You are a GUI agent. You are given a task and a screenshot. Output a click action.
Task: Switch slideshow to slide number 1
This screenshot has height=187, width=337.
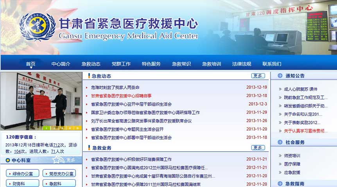pos(46,128)
